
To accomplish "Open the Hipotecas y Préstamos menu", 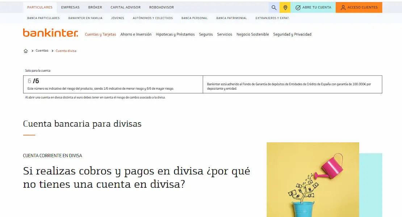I will coord(175,34).
